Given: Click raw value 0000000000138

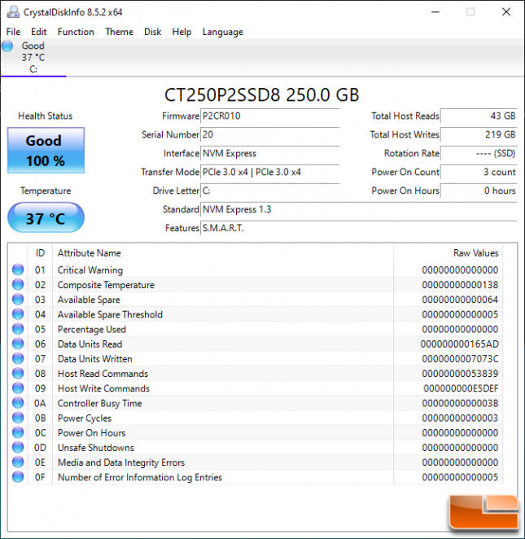Looking at the screenshot, I should coord(460,285).
